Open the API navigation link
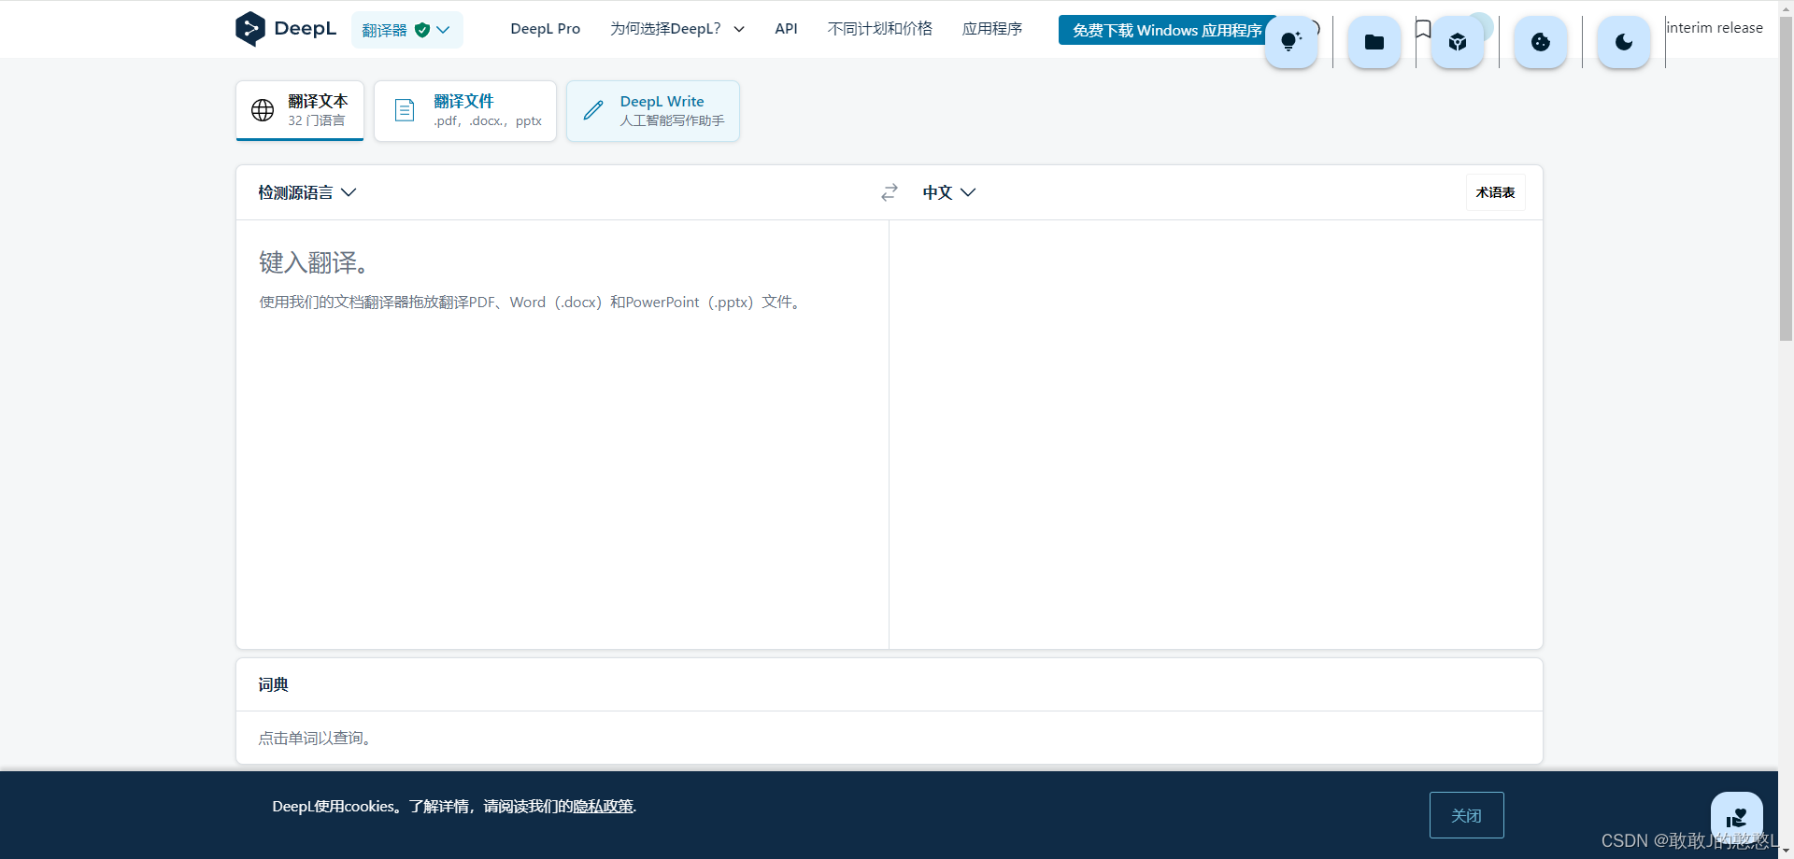 pyautogui.click(x=786, y=29)
